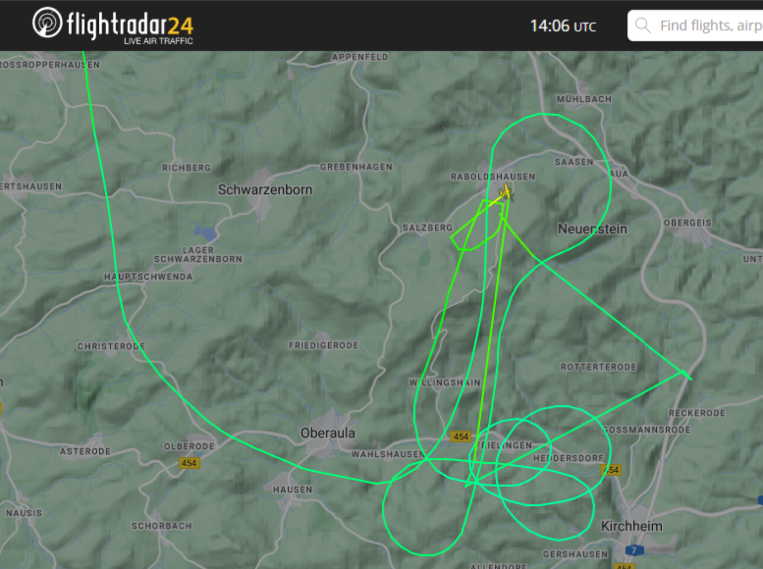This screenshot has height=569, width=763.
Task: Click the Christerode village label
Action: click(111, 346)
